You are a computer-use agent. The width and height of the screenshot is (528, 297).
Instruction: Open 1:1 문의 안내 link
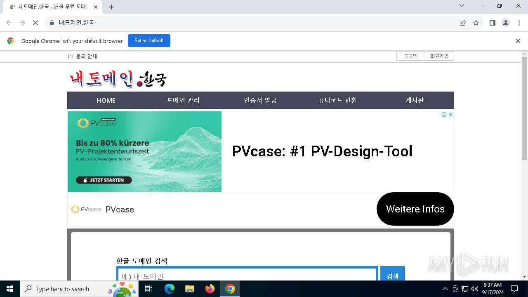point(82,56)
